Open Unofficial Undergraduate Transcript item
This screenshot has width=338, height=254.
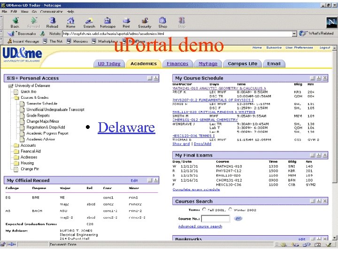pos(55,110)
